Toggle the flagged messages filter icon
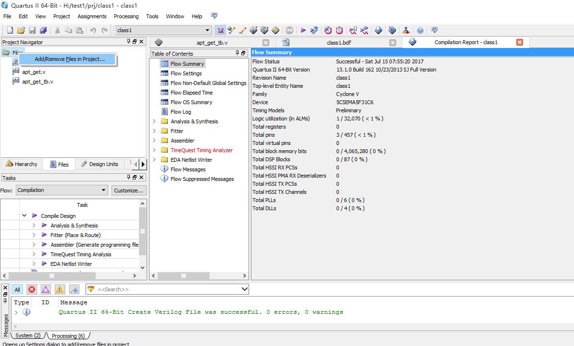The height and width of the screenshot is (346, 574). coord(75,289)
